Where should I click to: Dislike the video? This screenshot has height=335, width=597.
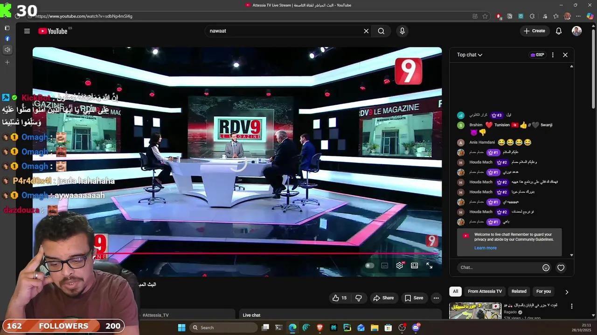click(x=359, y=298)
